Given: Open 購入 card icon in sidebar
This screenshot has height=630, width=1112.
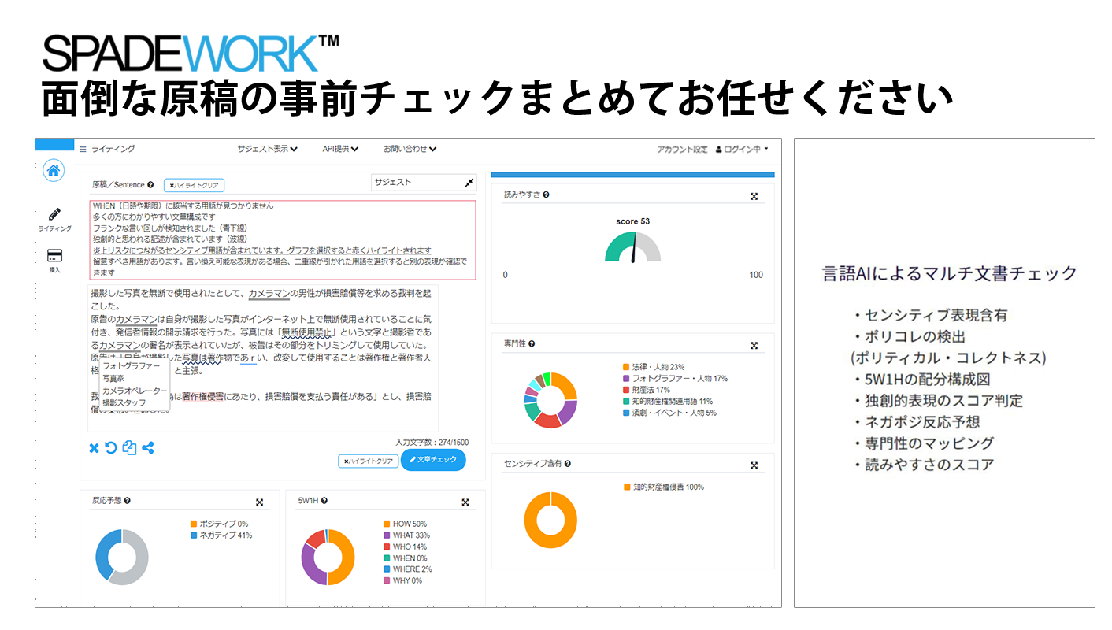Looking at the screenshot, I should pyautogui.click(x=54, y=255).
